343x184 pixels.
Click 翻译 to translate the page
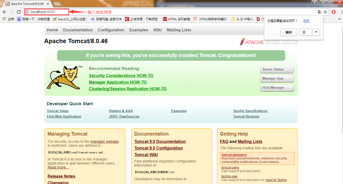click(x=289, y=32)
